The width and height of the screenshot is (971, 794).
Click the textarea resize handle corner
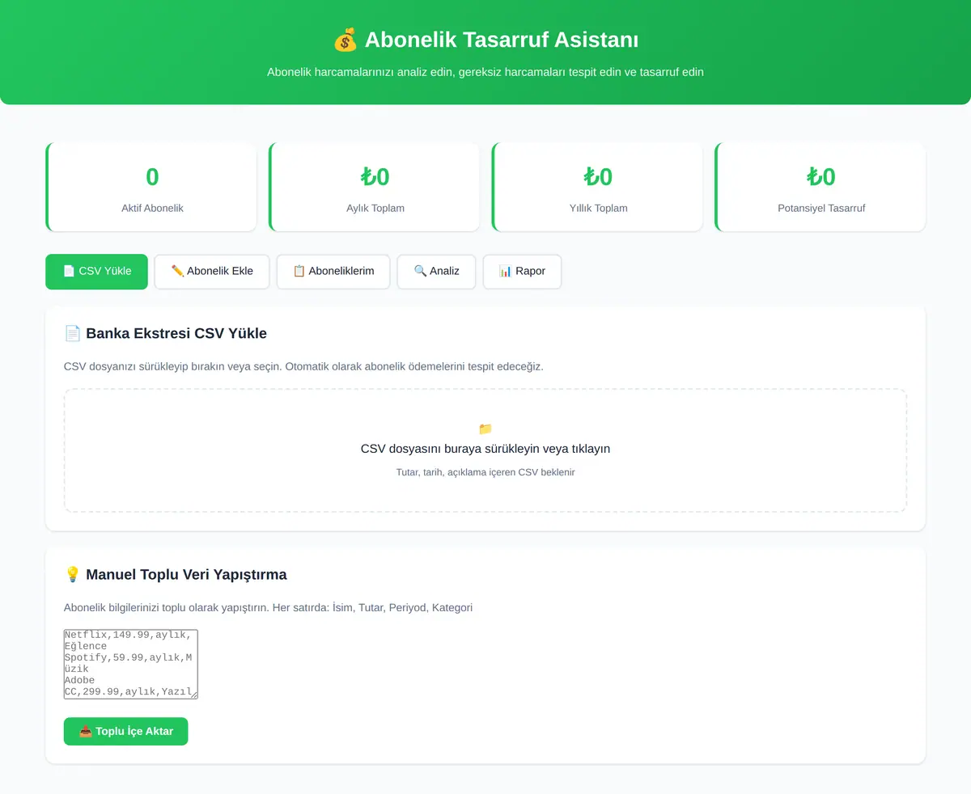point(193,694)
